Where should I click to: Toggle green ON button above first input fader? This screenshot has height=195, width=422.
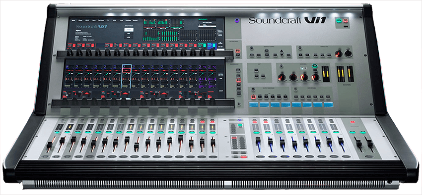(x=58, y=132)
